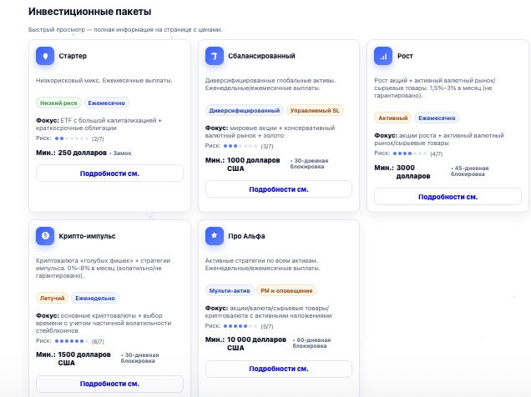The height and width of the screenshot is (397, 531).
Task: Click the Про Альфа star icon
Action: point(215,236)
